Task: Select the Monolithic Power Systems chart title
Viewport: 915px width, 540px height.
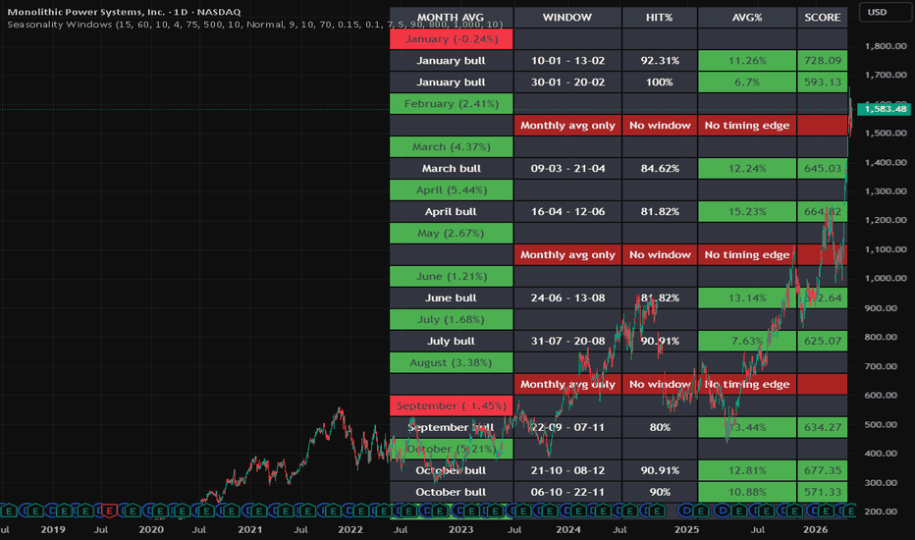Action: tap(124, 12)
